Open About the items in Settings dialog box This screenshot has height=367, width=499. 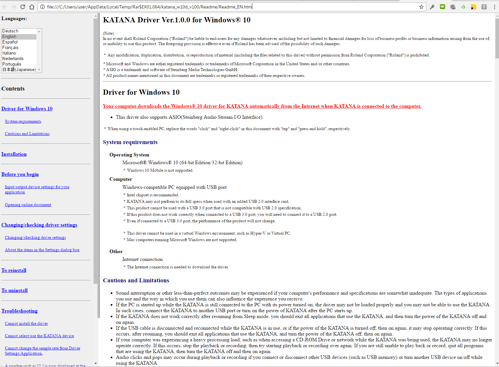(42, 250)
